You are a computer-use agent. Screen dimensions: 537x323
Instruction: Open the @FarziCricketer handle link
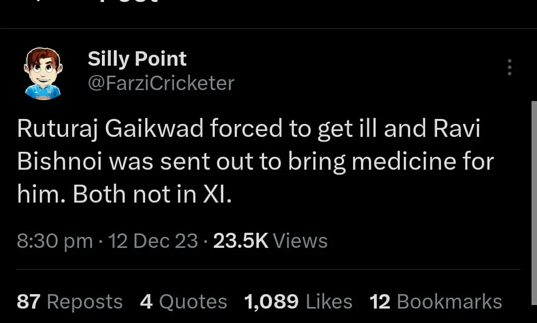pyautogui.click(x=161, y=83)
